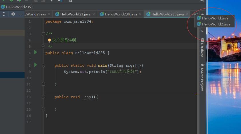
Task: Close the HelloWorld23.java tab
Action: (x=94, y=14)
